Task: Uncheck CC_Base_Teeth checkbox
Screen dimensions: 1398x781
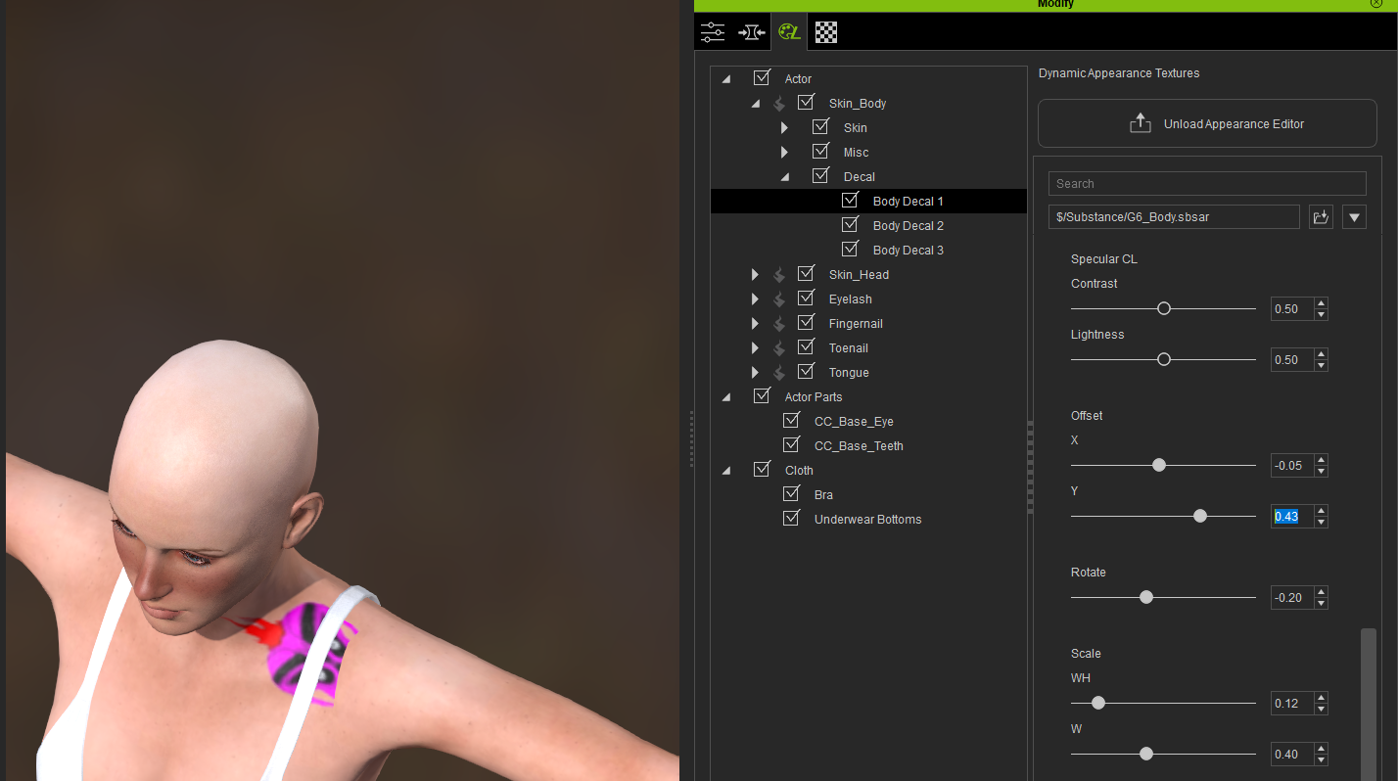Action: pyautogui.click(x=791, y=444)
